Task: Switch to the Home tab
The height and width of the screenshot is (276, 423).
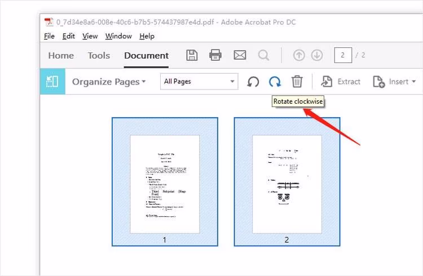Action: pos(61,56)
